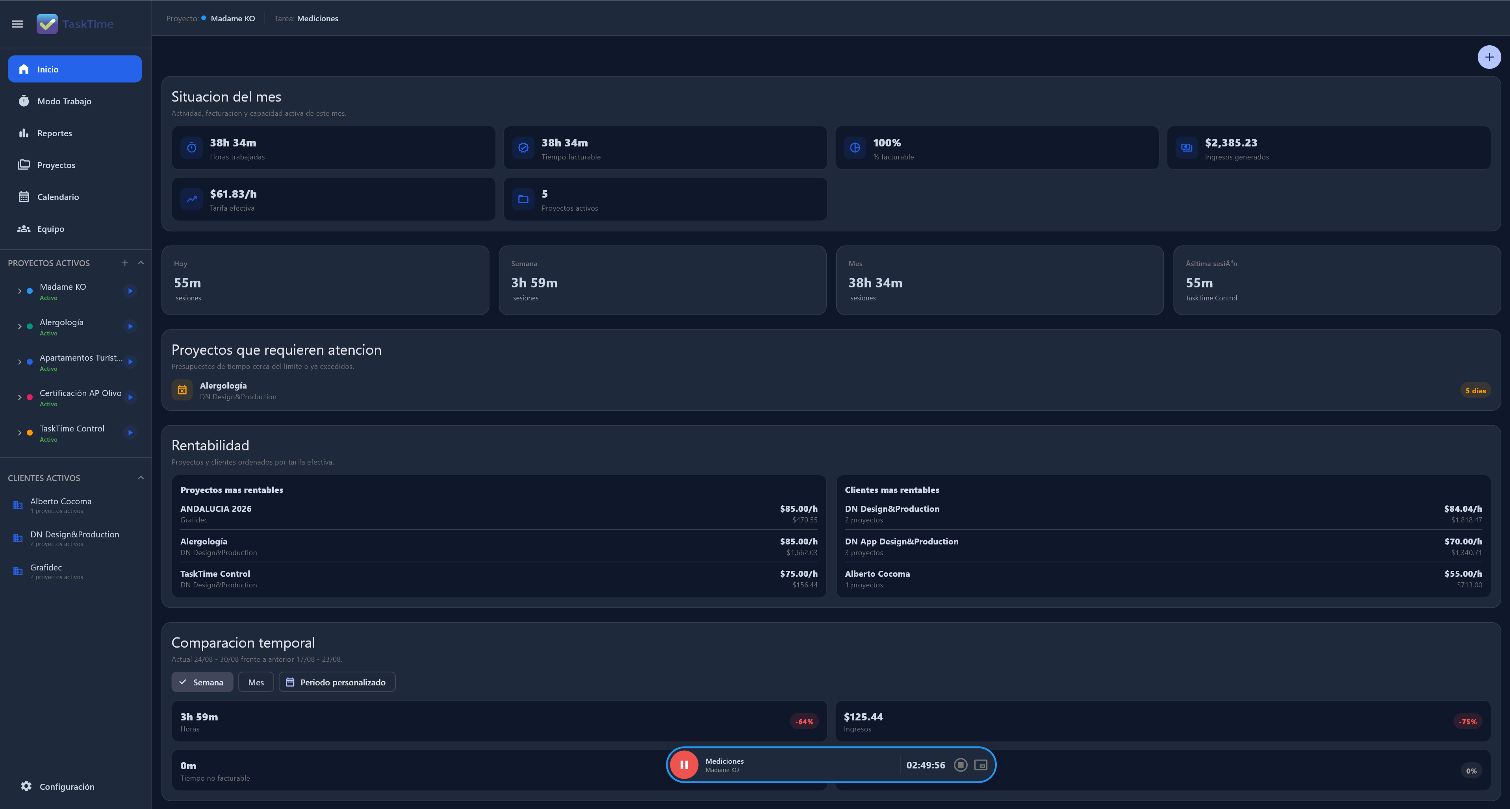Open the Reportes section
The height and width of the screenshot is (809, 1510).
pyautogui.click(x=74, y=133)
